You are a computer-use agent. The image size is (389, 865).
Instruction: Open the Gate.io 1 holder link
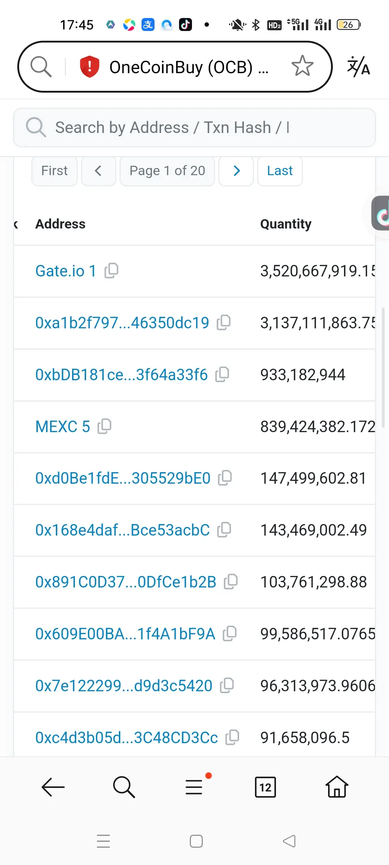[x=66, y=271]
